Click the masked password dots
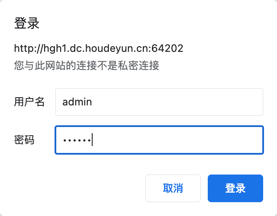The image size is (277, 216). 77,140
